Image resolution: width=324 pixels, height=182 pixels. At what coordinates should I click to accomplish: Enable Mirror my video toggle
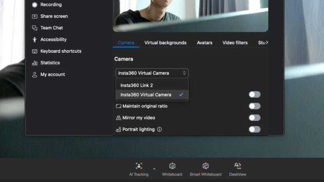(x=254, y=118)
